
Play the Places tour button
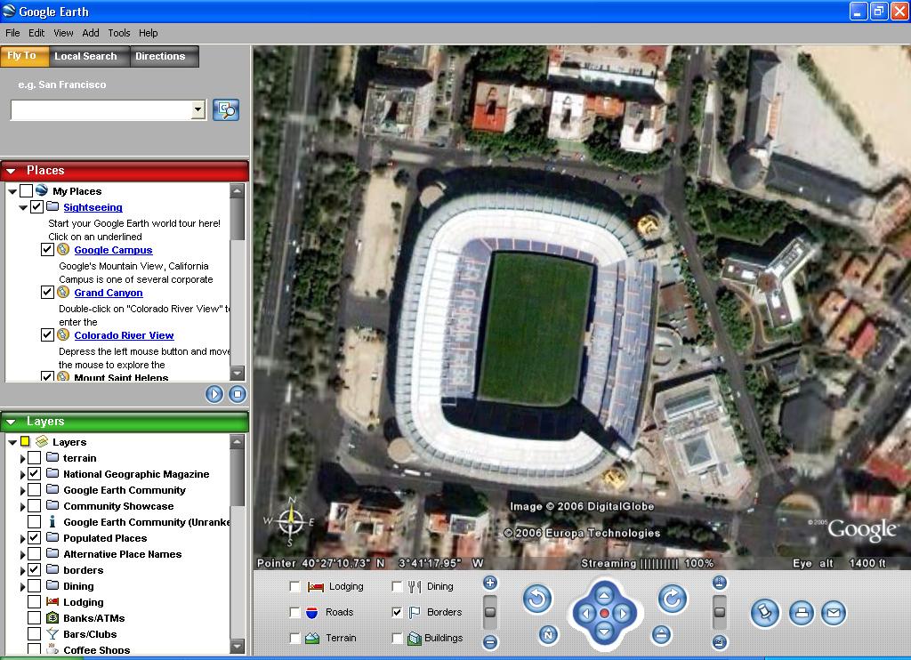(214, 395)
